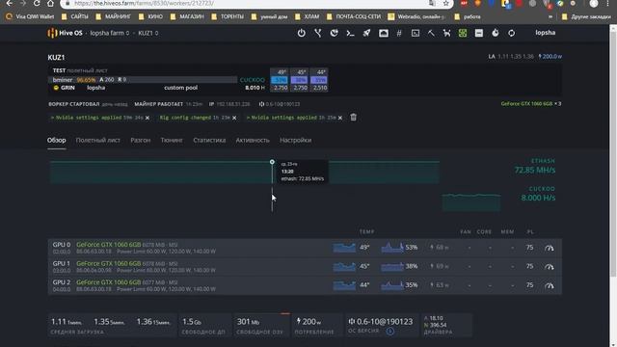The height and width of the screenshot is (347, 617).
Task: Click the cuckoo hashrate mini chart
Action: tap(471, 202)
